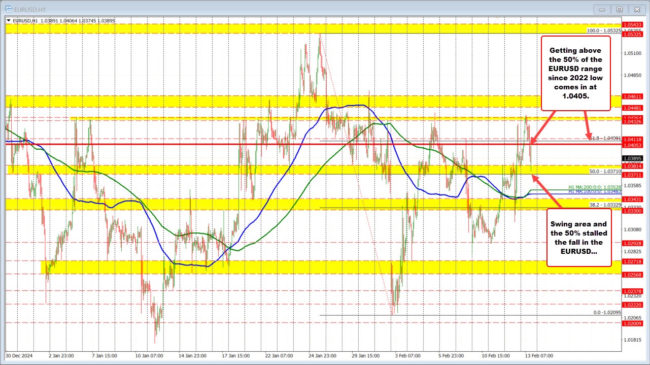The height and width of the screenshot is (365, 650).
Task: Click the '30 Dec 2024' time axis label
Action: click(x=19, y=356)
